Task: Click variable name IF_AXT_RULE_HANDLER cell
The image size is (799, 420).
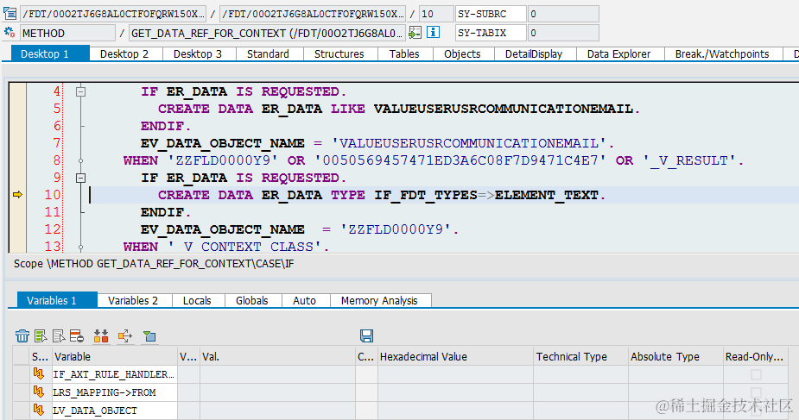Action: coord(115,374)
